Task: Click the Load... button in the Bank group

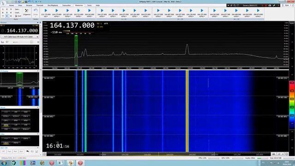Action: (18, 12)
